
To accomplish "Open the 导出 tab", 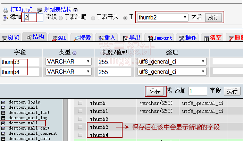I will point(132,38).
